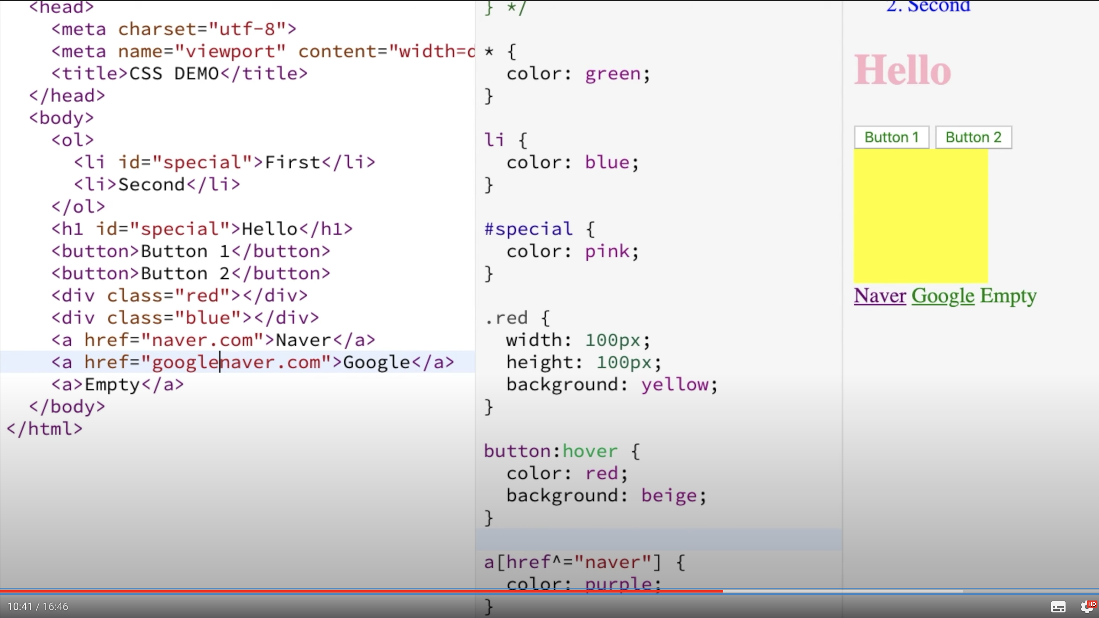Click the highlighted empty CSS line
Image resolution: width=1099 pixels, height=618 pixels.
coord(659,540)
